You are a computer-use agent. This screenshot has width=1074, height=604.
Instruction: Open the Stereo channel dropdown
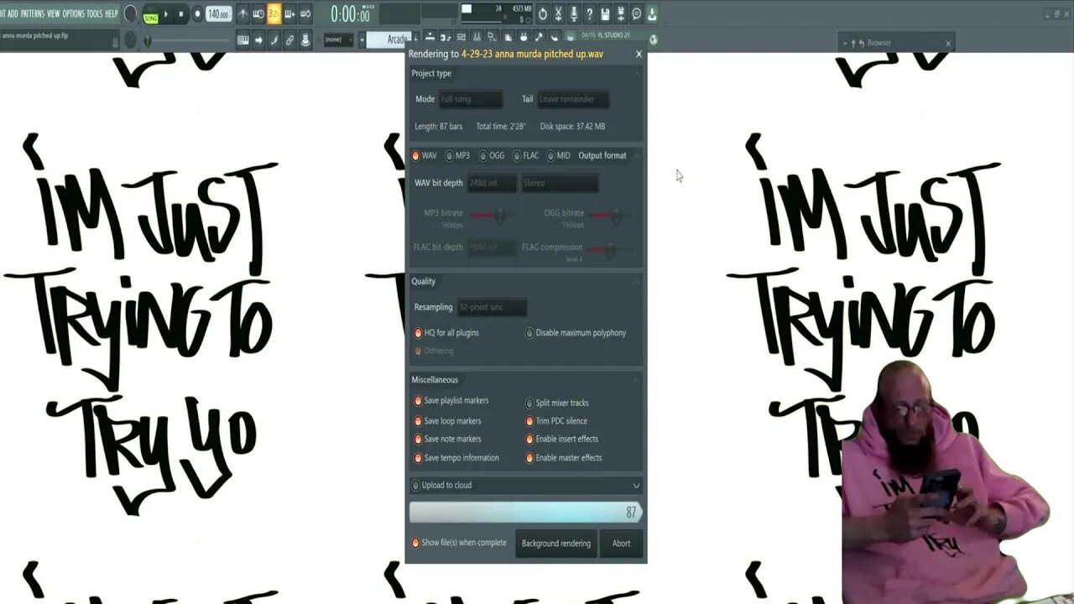click(x=560, y=183)
